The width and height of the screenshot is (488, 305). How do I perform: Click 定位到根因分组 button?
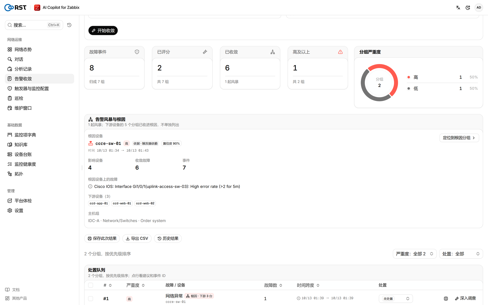[x=459, y=138]
